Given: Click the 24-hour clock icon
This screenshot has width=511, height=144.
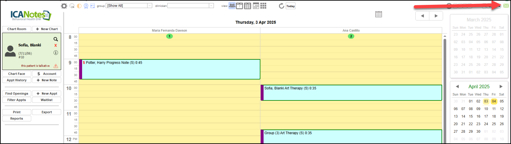Looking at the screenshot, I should pyautogui.click(x=72, y=6).
